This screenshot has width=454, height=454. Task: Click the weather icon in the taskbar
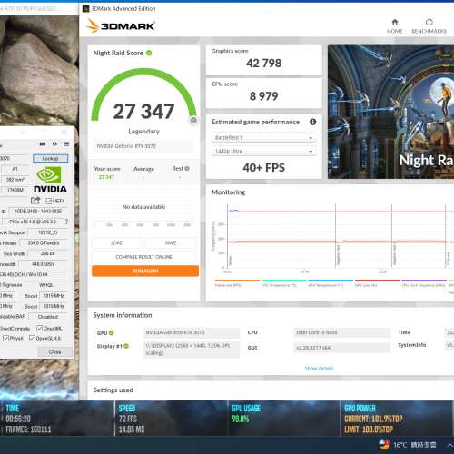[384, 445]
